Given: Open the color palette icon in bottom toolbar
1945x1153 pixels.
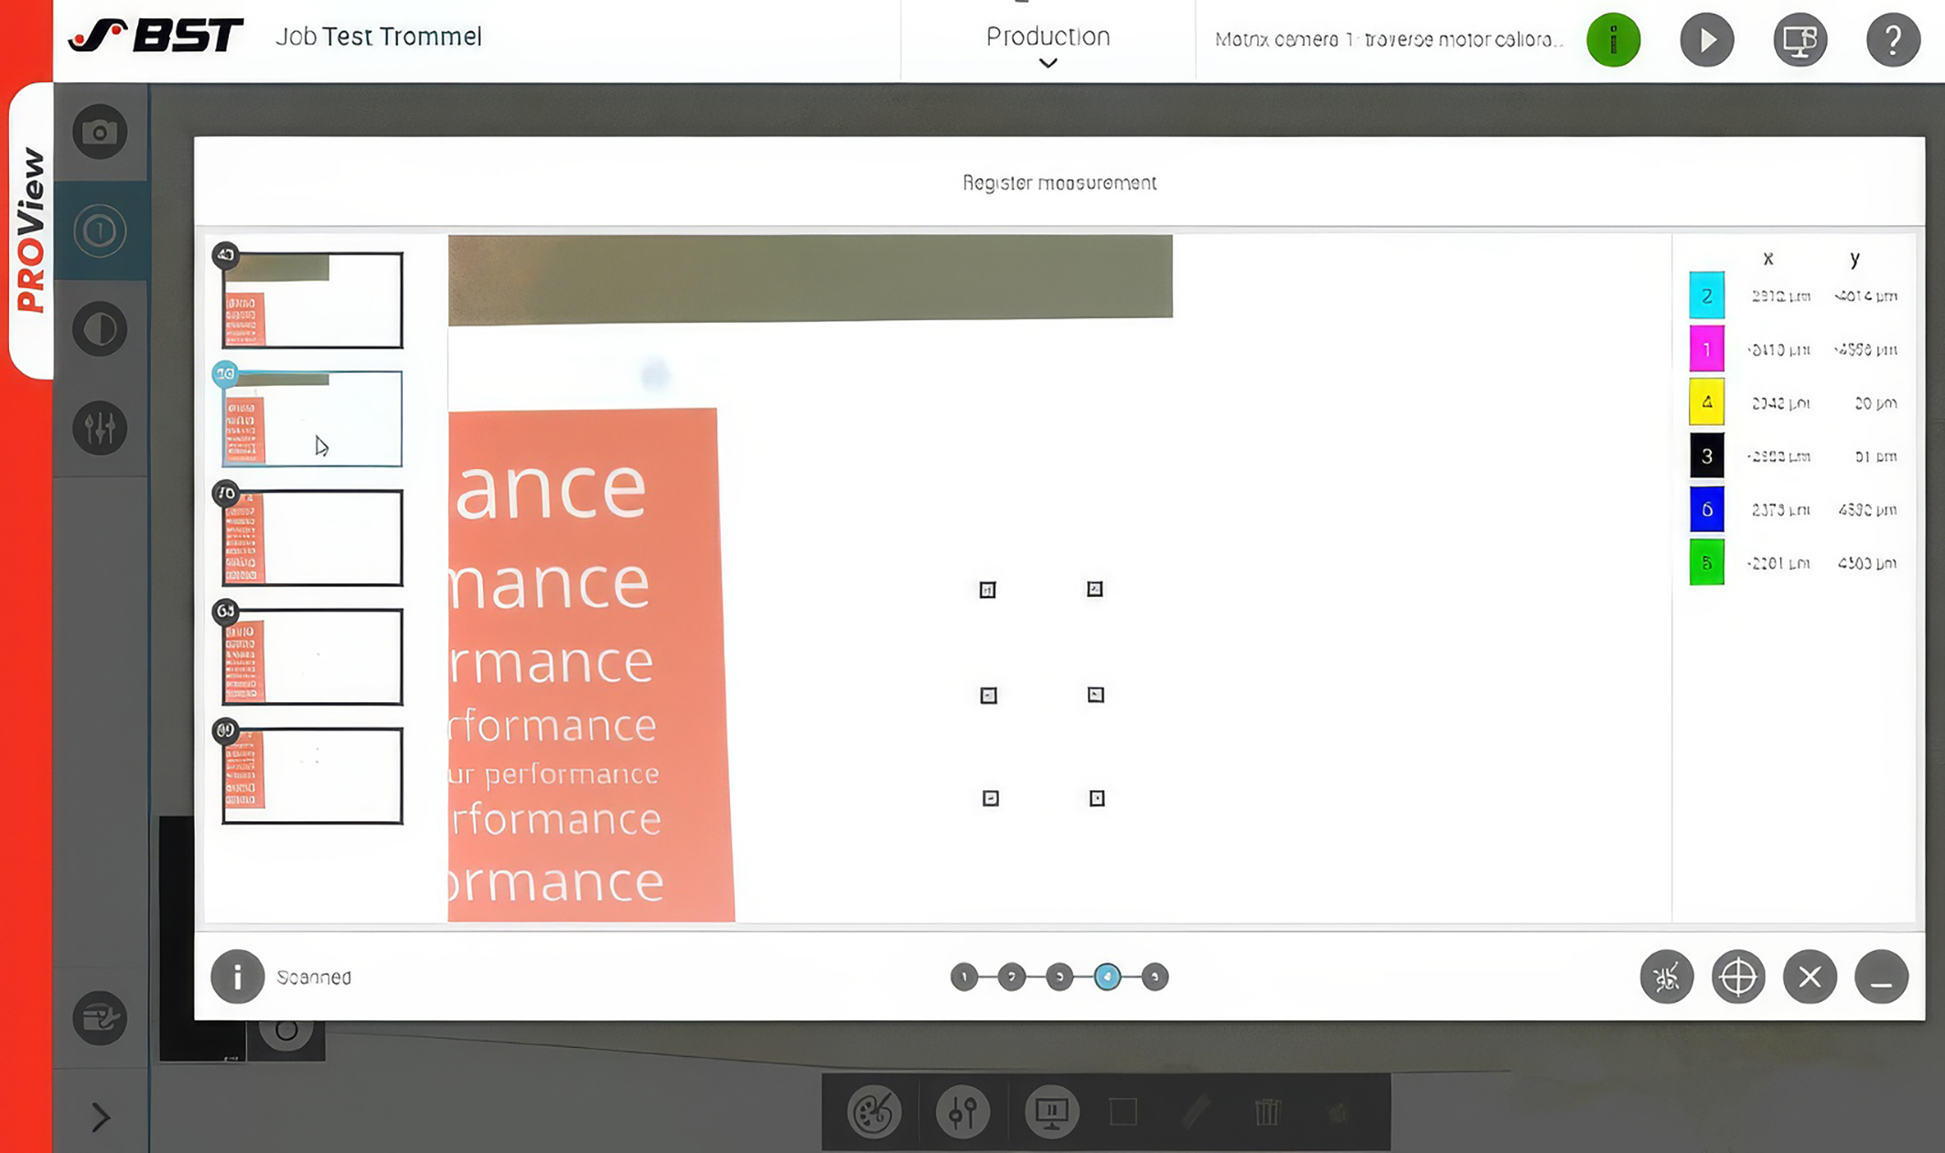Looking at the screenshot, I should point(874,1112).
